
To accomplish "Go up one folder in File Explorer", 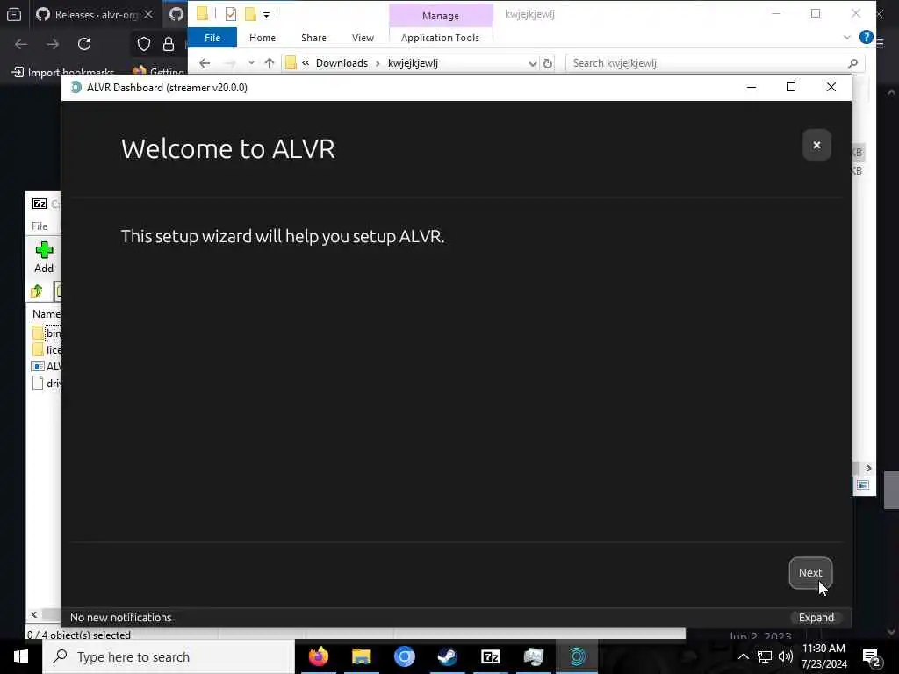I will click(270, 63).
